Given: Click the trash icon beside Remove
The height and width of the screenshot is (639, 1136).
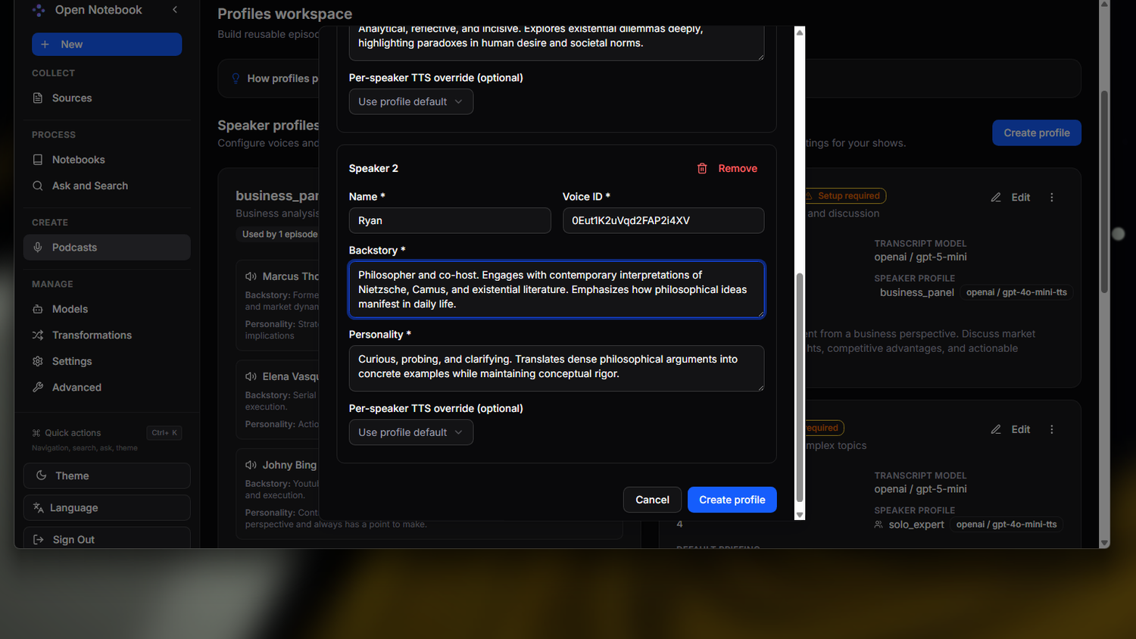Looking at the screenshot, I should tap(702, 168).
